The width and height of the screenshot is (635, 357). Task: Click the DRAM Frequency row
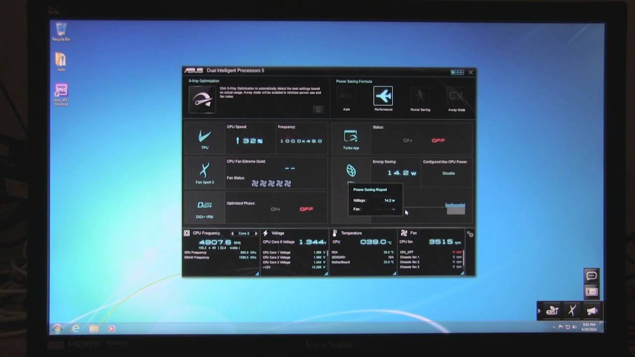(x=220, y=257)
